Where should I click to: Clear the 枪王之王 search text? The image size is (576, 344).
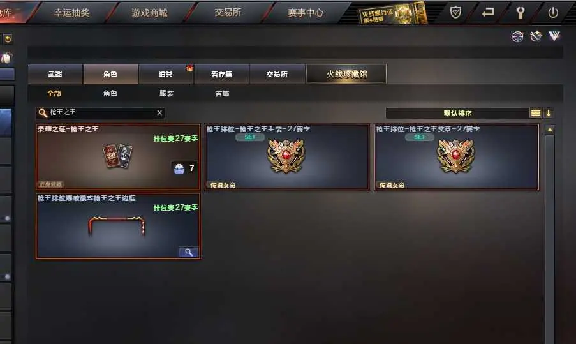coord(159,113)
